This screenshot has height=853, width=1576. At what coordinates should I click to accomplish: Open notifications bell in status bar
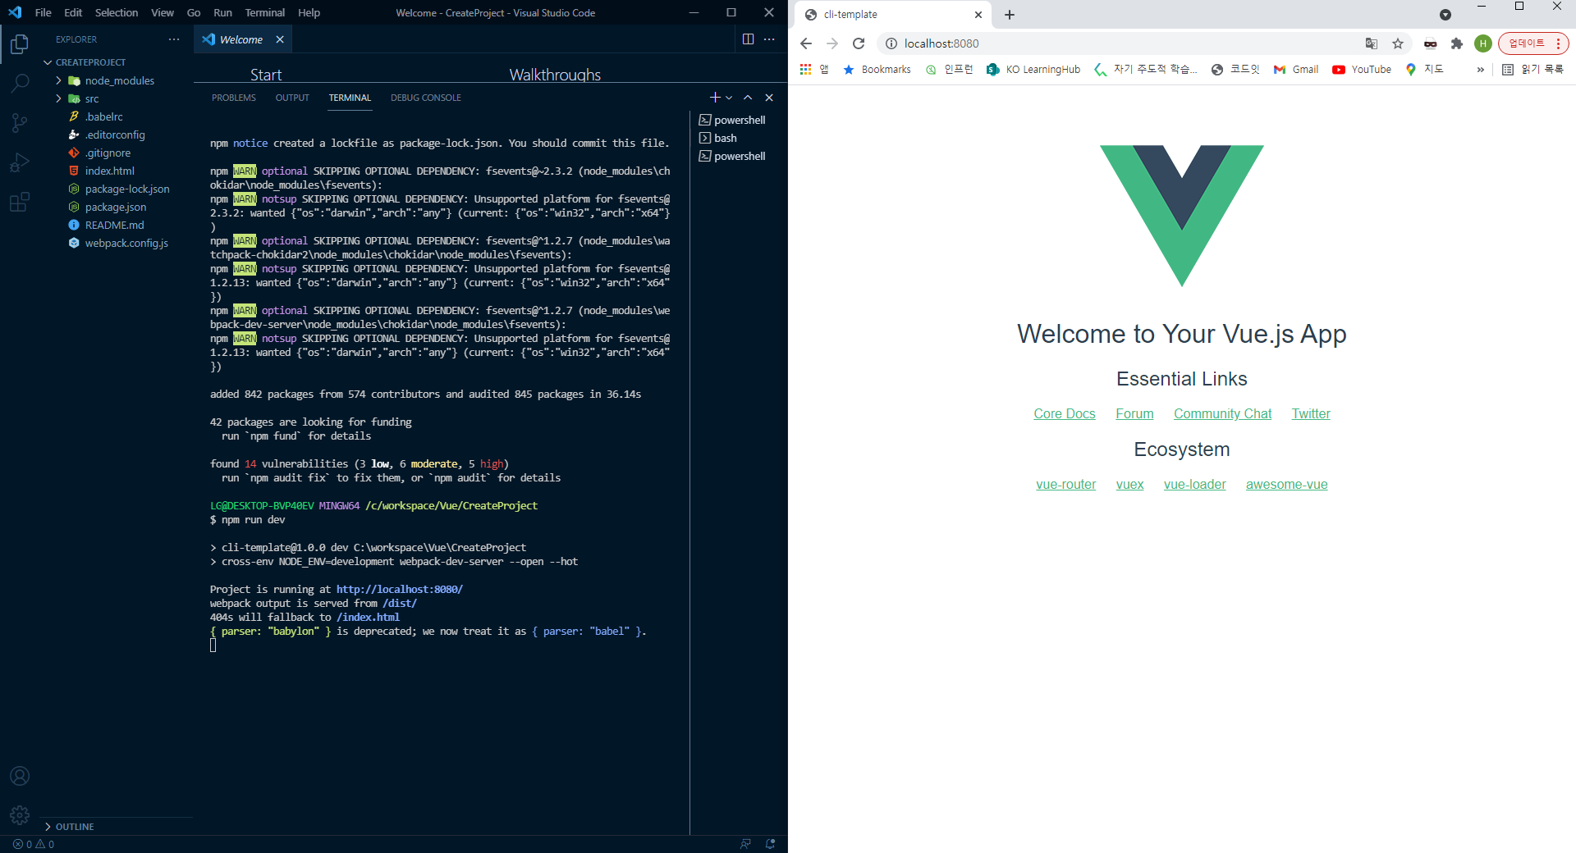[770, 844]
